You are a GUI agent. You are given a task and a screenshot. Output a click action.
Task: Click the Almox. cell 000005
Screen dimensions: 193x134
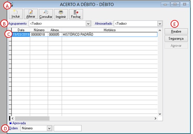tap(55, 34)
